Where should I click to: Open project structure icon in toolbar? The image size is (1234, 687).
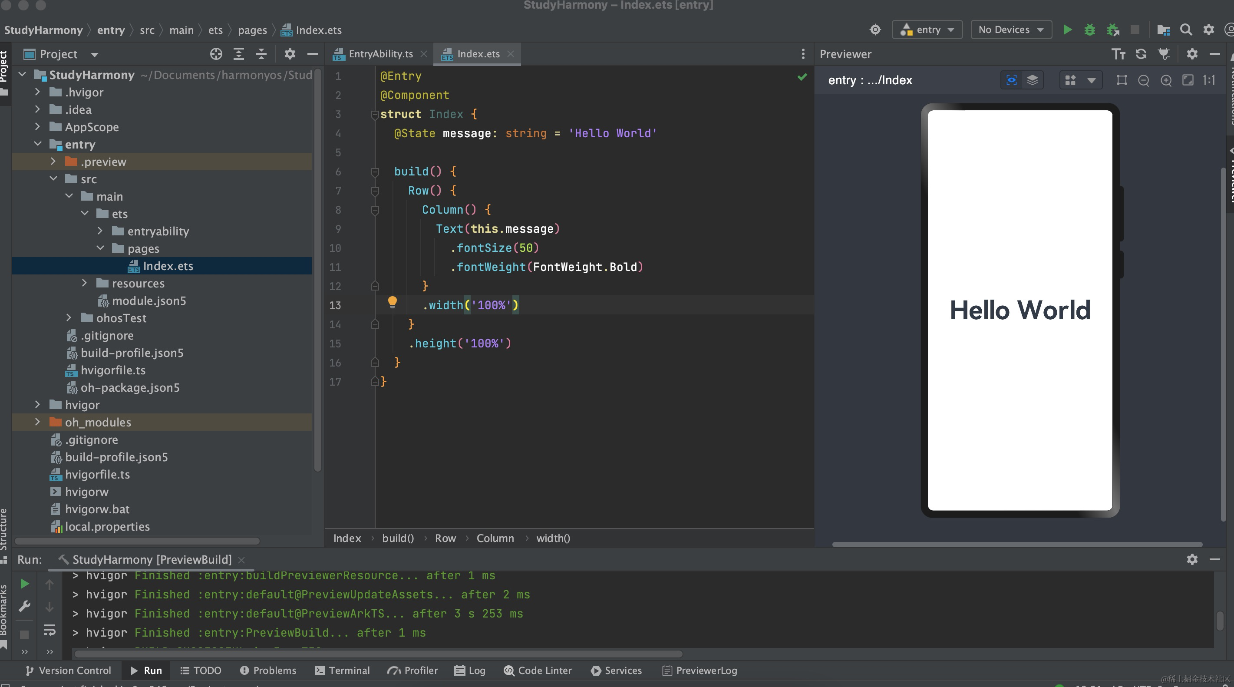click(1164, 30)
